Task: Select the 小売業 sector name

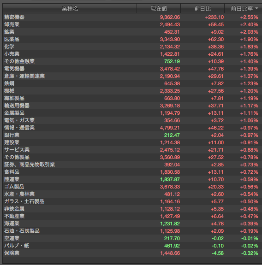Action: pos(12,54)
